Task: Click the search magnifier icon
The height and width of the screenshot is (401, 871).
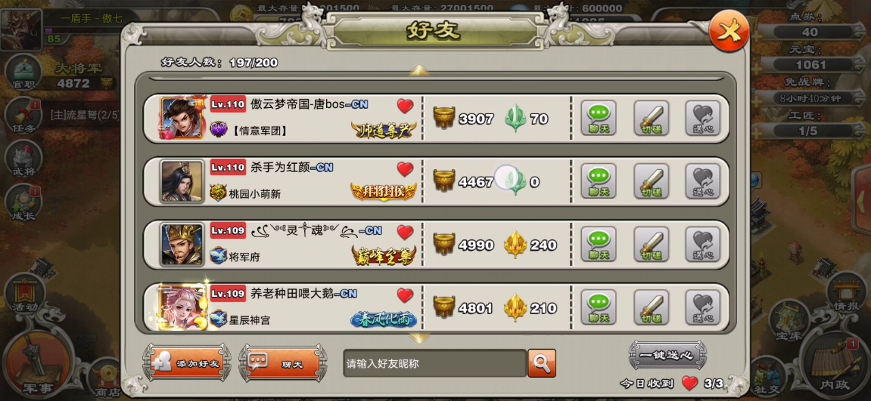Action: click(542, 363)
